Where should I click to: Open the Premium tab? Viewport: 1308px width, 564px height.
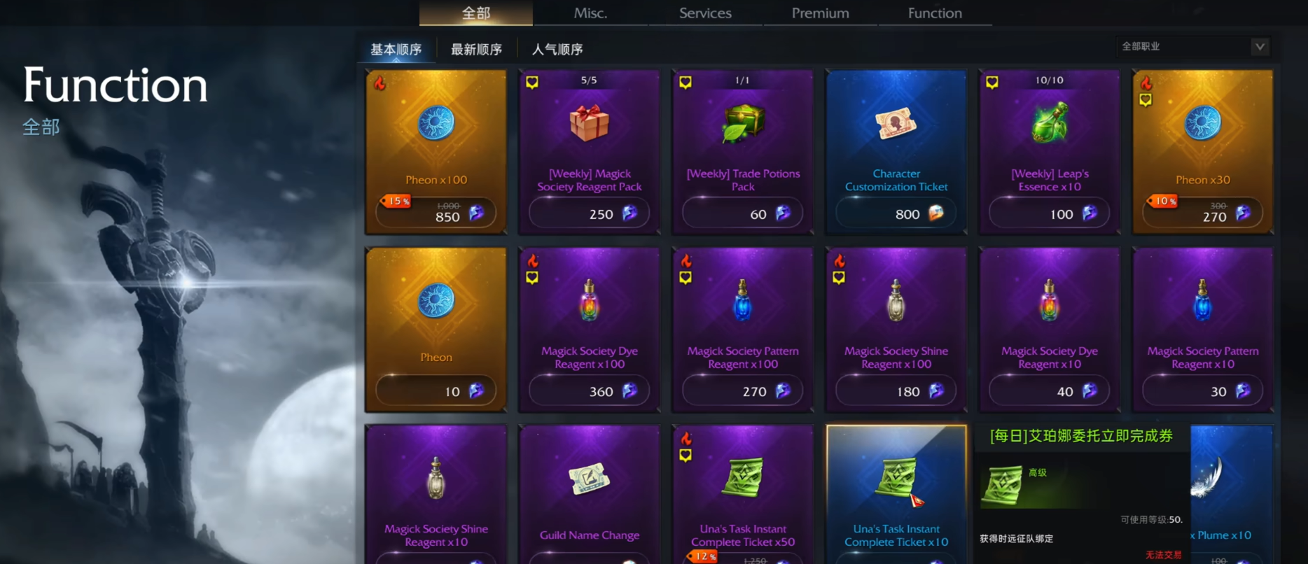820,13
